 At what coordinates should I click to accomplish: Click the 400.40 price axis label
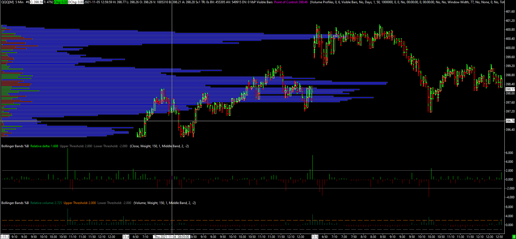(510, 39)
